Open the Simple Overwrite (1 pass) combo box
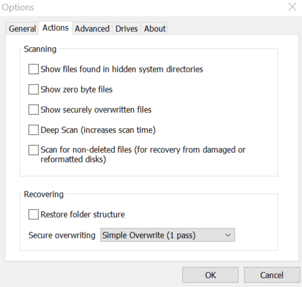Viewport: 302px width, 287px height. [x=167, y=235]
